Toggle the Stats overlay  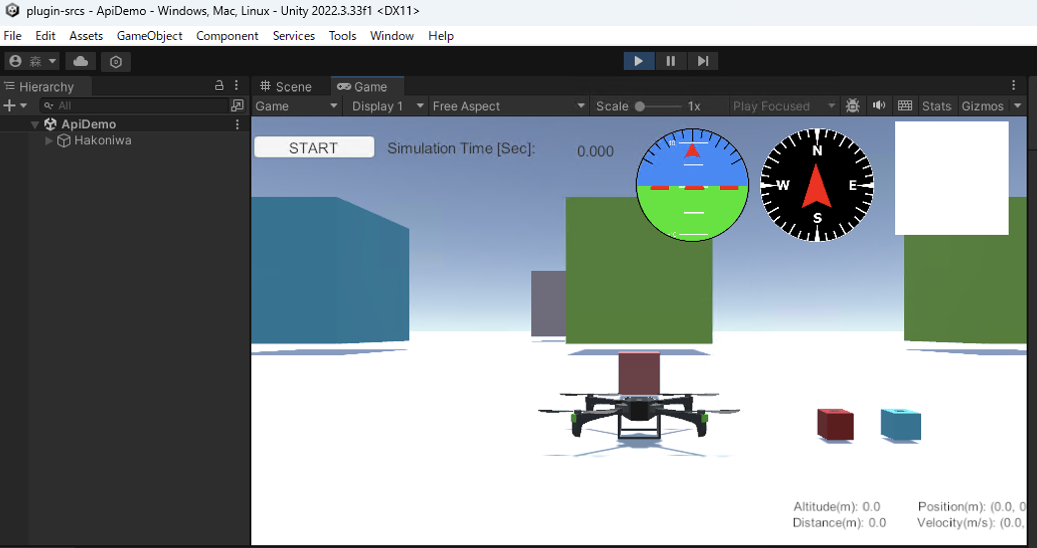tap(936, 106)
